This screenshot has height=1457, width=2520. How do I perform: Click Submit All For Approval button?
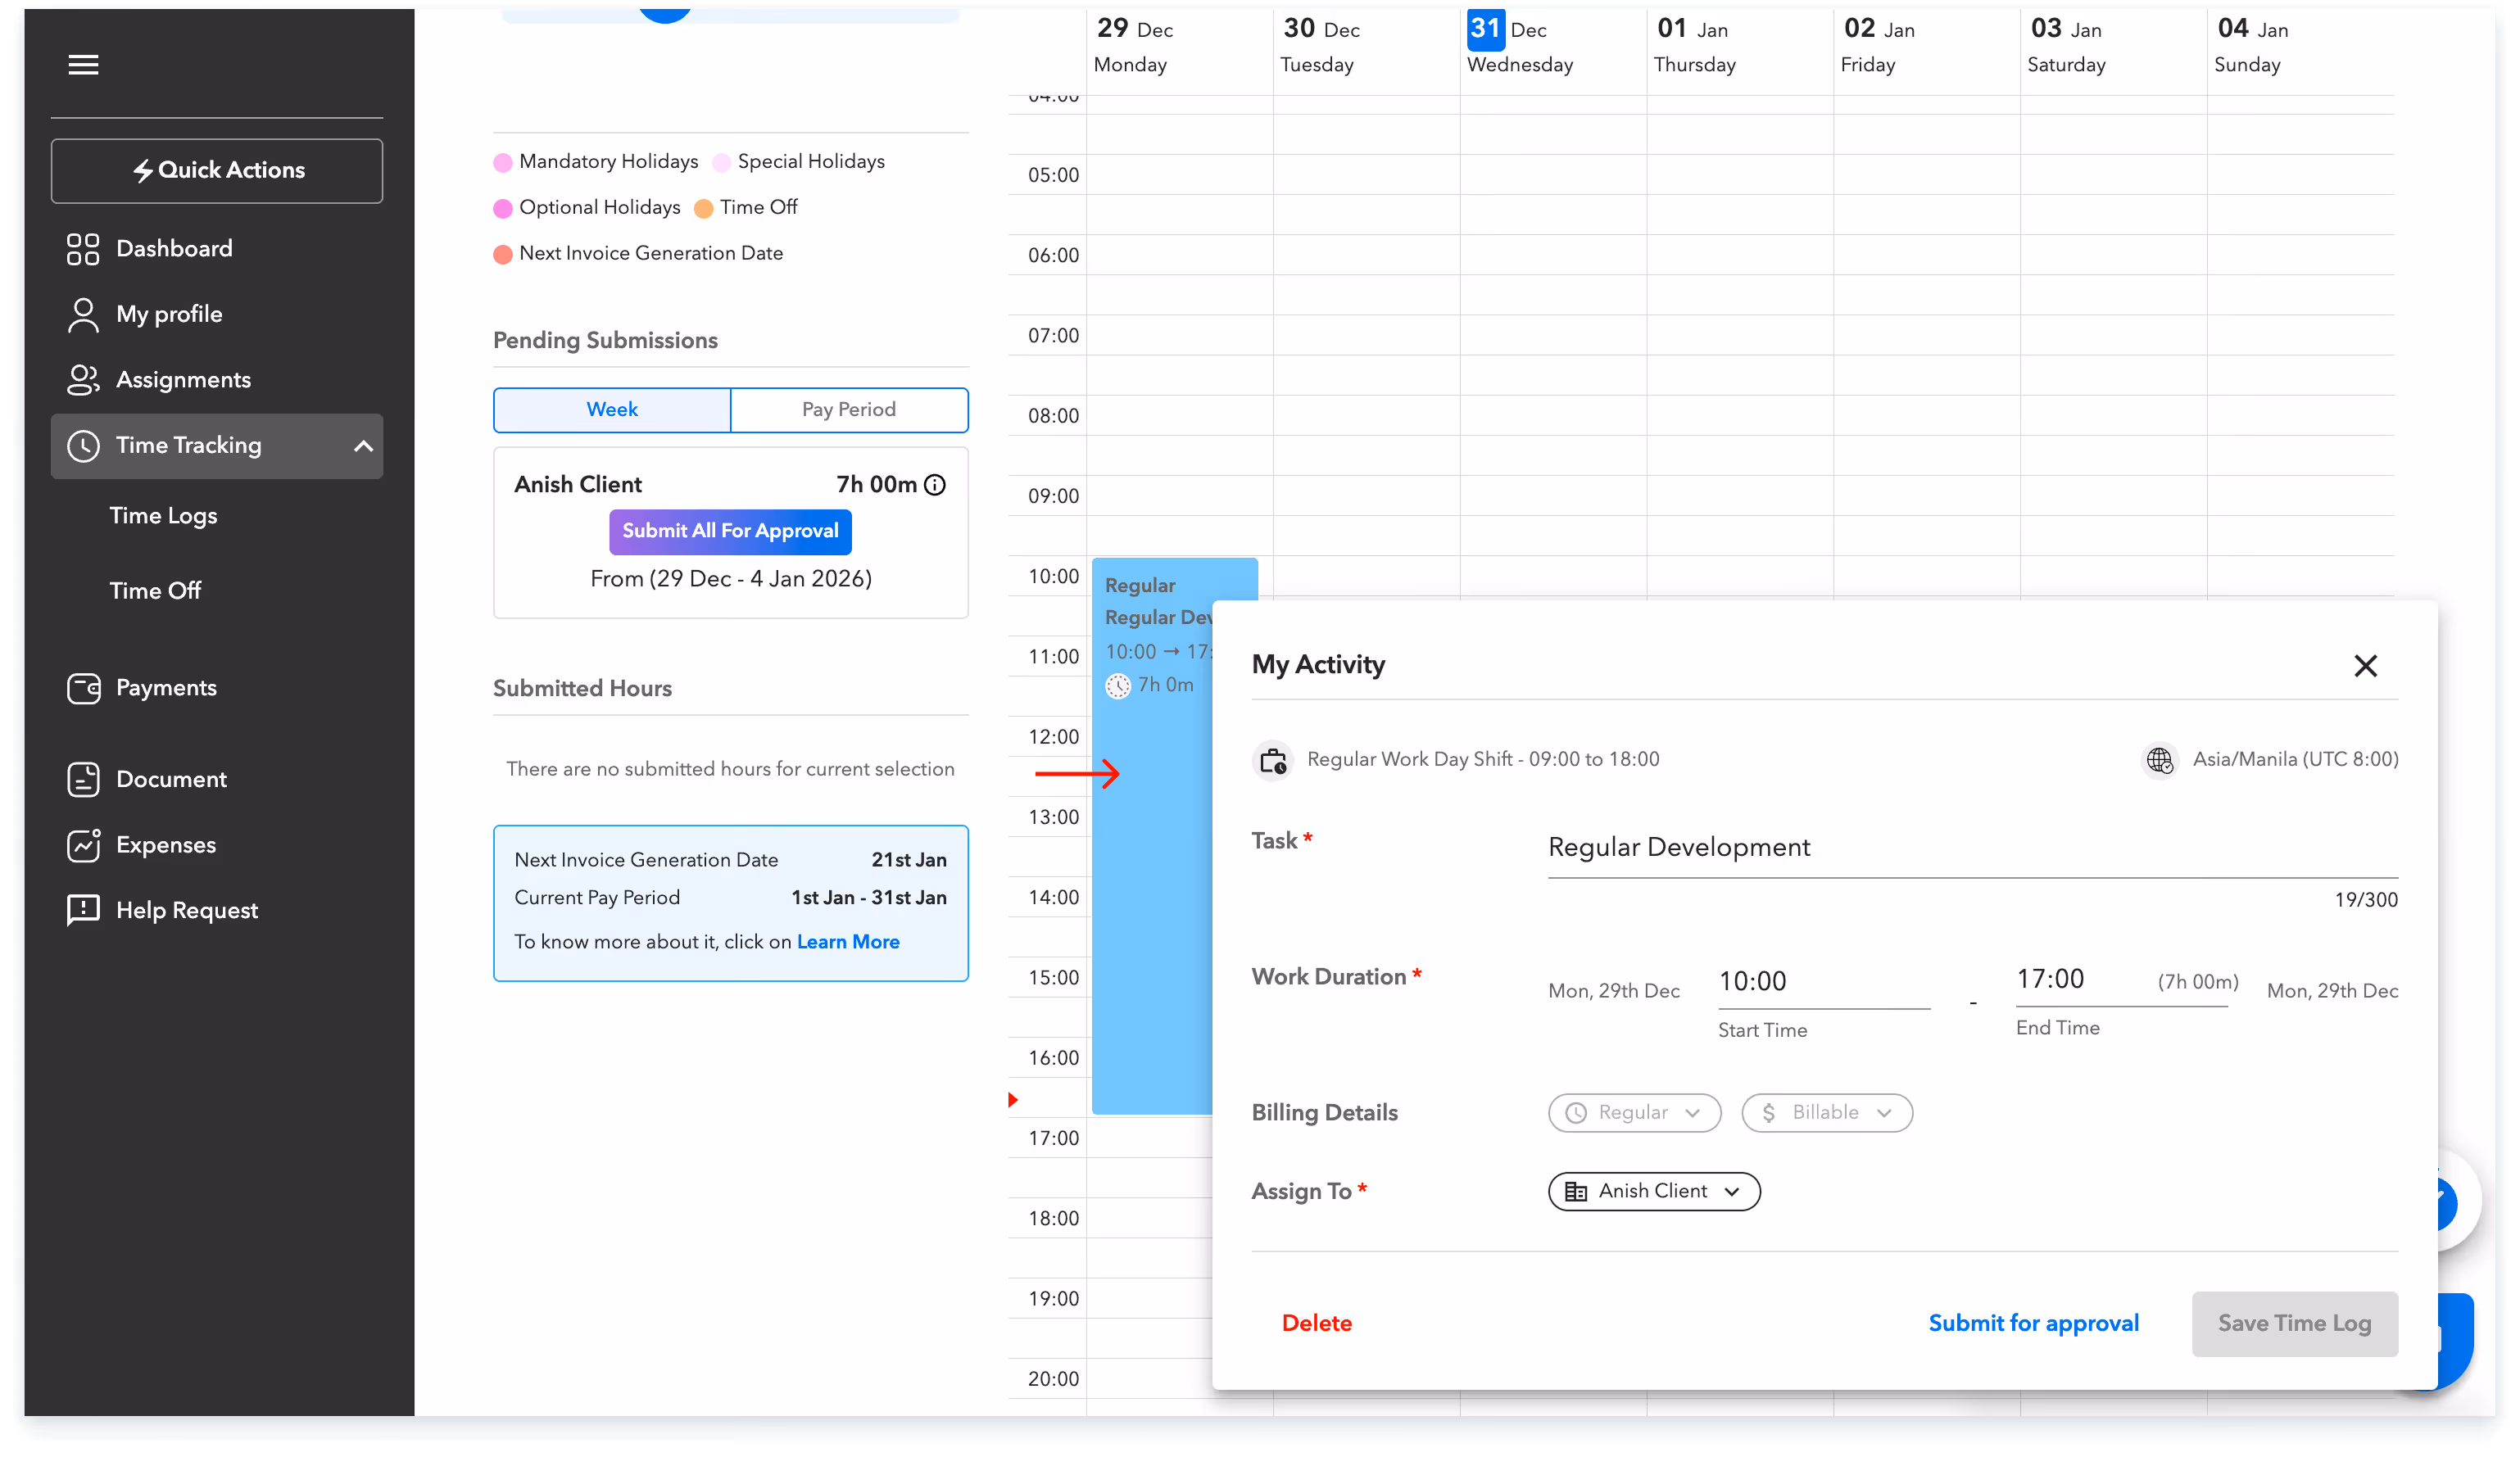tap(730, 531)
